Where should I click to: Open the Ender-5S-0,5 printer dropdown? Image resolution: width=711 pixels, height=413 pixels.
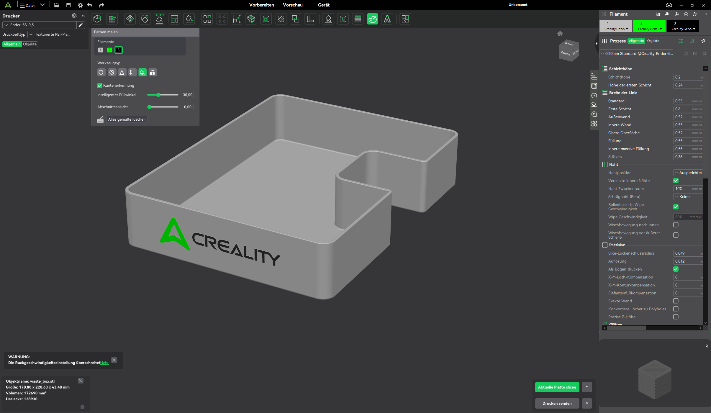[x=40, y=25]
